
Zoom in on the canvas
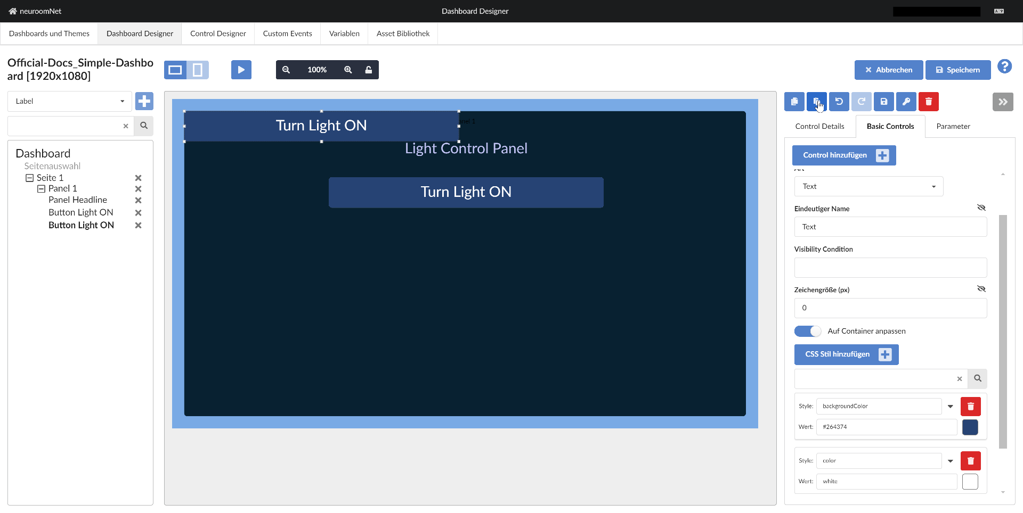pos(348,70)
